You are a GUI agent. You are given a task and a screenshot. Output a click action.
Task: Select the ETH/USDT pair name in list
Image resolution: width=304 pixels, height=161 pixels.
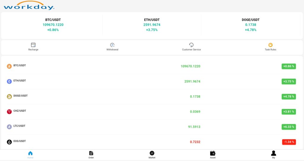20,80
